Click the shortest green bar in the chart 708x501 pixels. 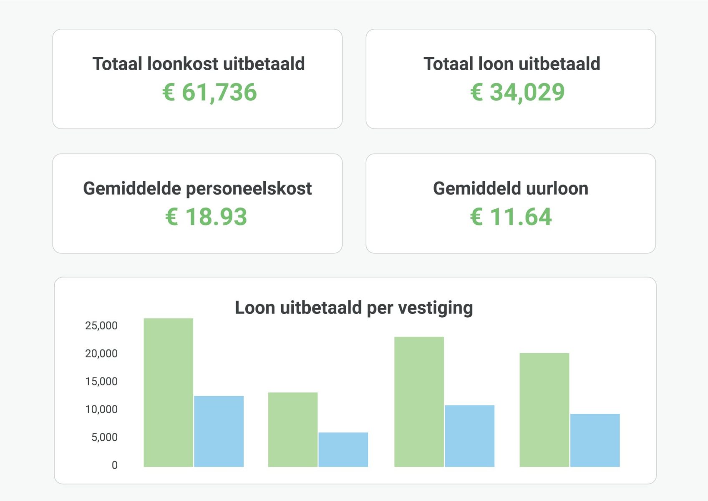click(x=292, y=430)
